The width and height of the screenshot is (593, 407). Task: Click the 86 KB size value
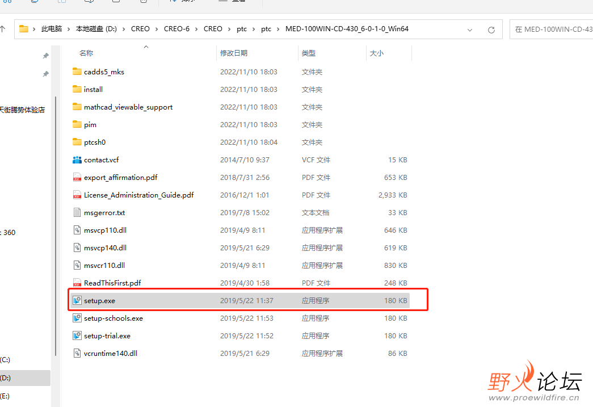point(397,353)
